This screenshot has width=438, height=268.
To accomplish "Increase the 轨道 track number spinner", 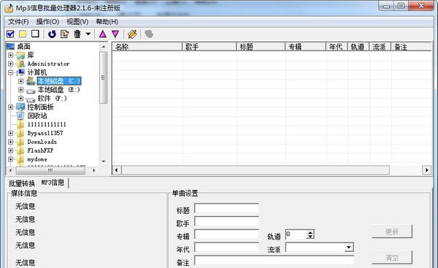I will click(x=310, y=232).
